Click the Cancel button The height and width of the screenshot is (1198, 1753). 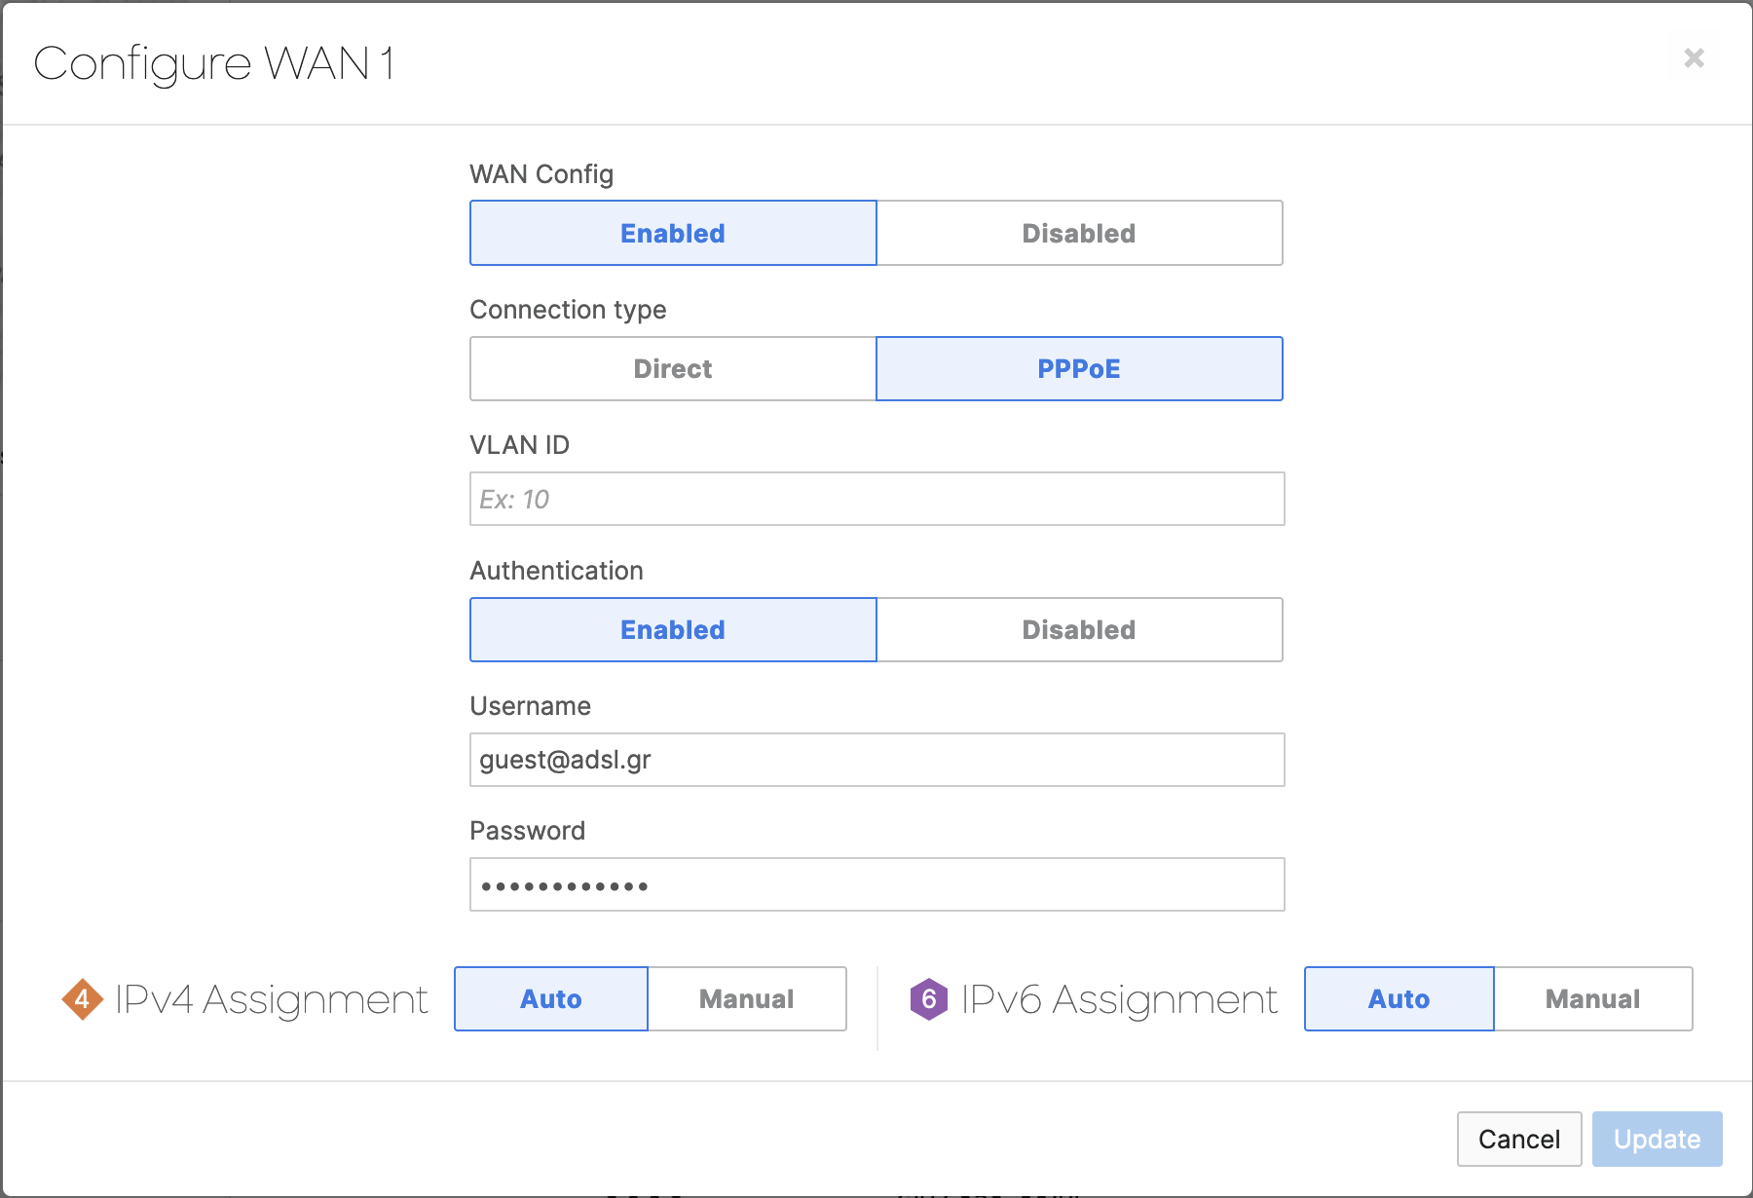click(x=1518, y=1139)
